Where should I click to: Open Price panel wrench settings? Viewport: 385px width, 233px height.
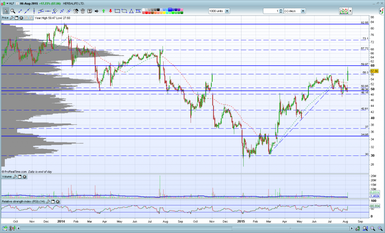11,18
